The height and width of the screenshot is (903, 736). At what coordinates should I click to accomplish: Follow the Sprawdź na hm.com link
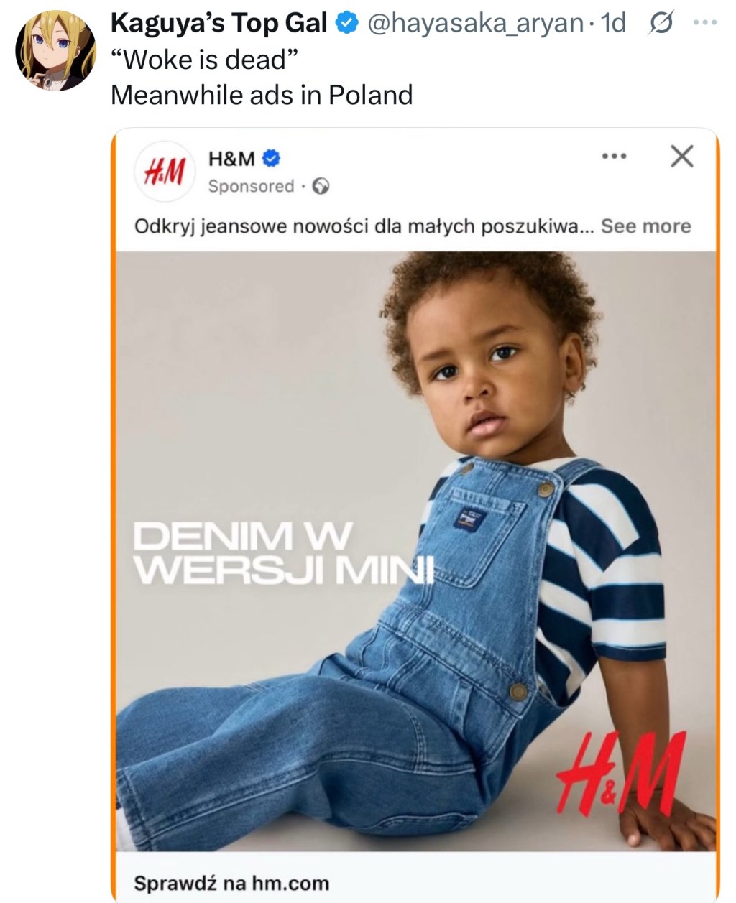(x=231, y=883)
